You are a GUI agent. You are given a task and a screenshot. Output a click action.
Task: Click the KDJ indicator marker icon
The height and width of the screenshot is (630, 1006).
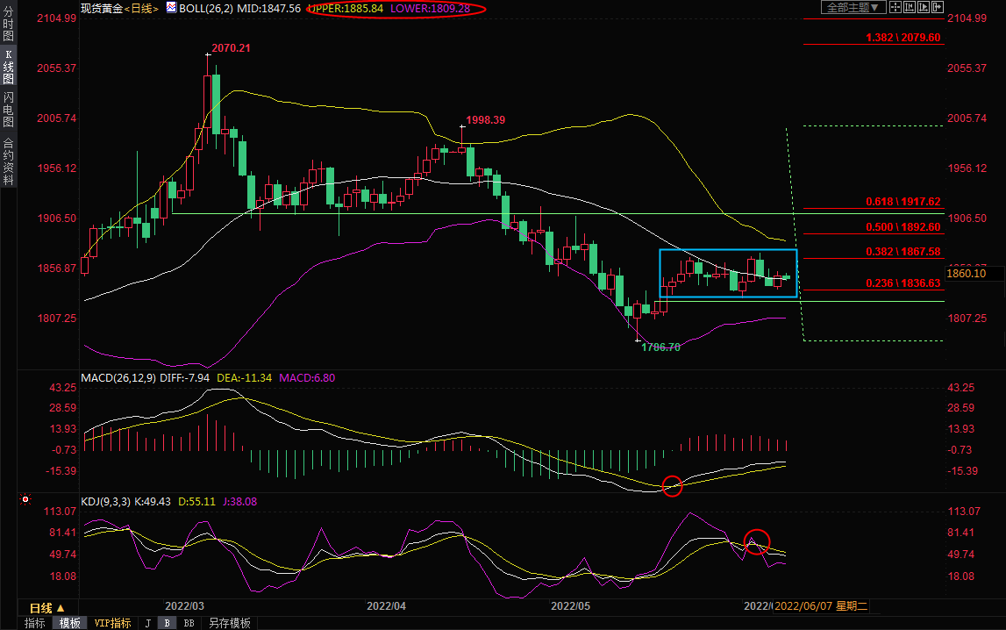[25, 500]
